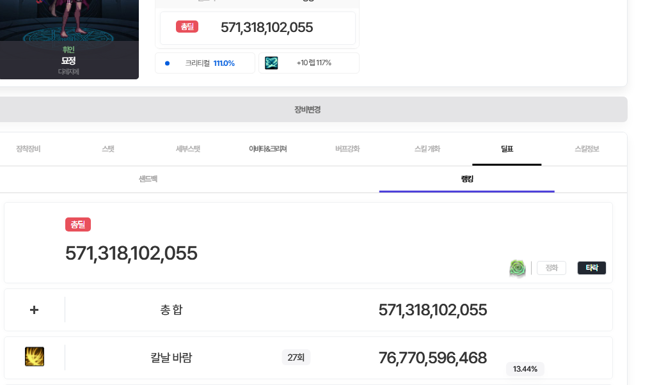The image size is (650, 385).
Task: Click the blue dot next to 크리티컬
Action: click(168, 63)
